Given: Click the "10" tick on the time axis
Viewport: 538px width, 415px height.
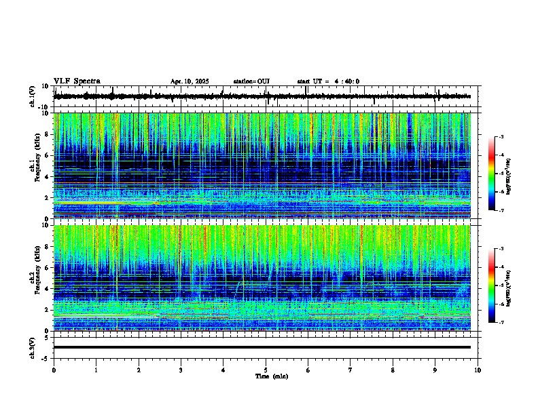Looking at the screenshot, I should 478,370.
